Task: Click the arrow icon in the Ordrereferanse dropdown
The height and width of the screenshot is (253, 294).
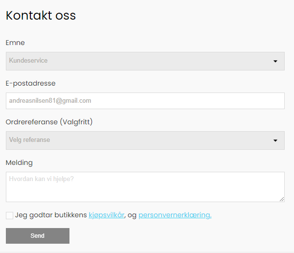Action: coord(275,140)
